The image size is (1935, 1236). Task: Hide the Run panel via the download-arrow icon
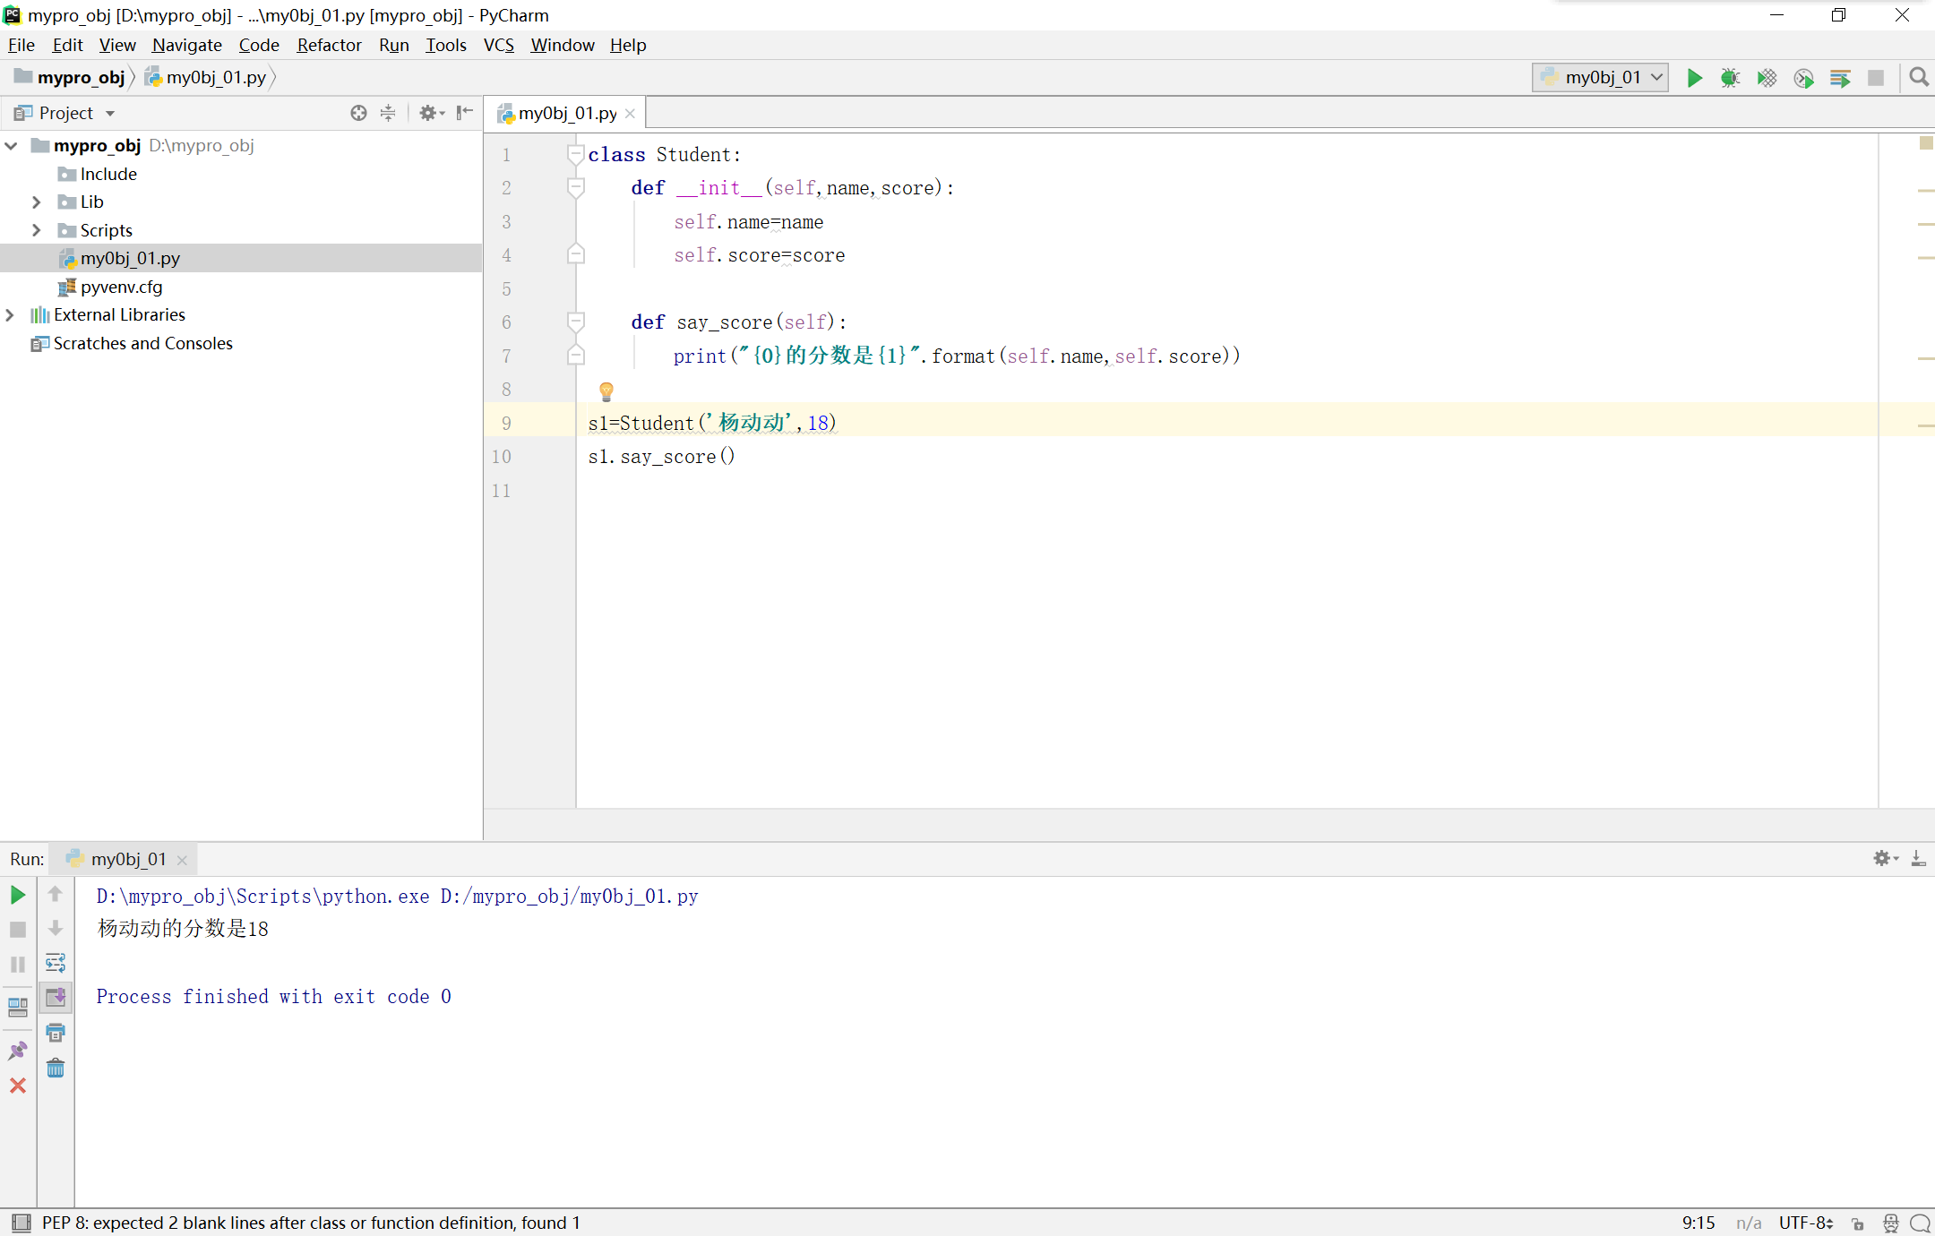1919,858
